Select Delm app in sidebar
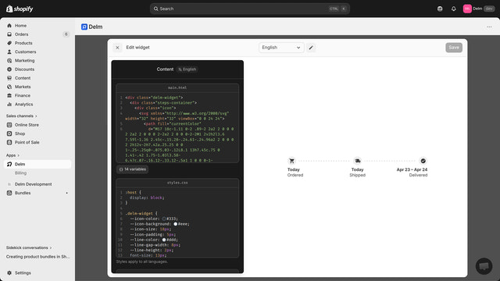This screenshot has width=500, height=281. point(37,164)
